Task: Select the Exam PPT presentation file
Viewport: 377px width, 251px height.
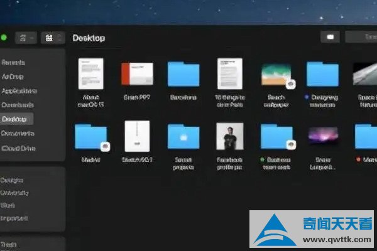Action: point(137,74)
